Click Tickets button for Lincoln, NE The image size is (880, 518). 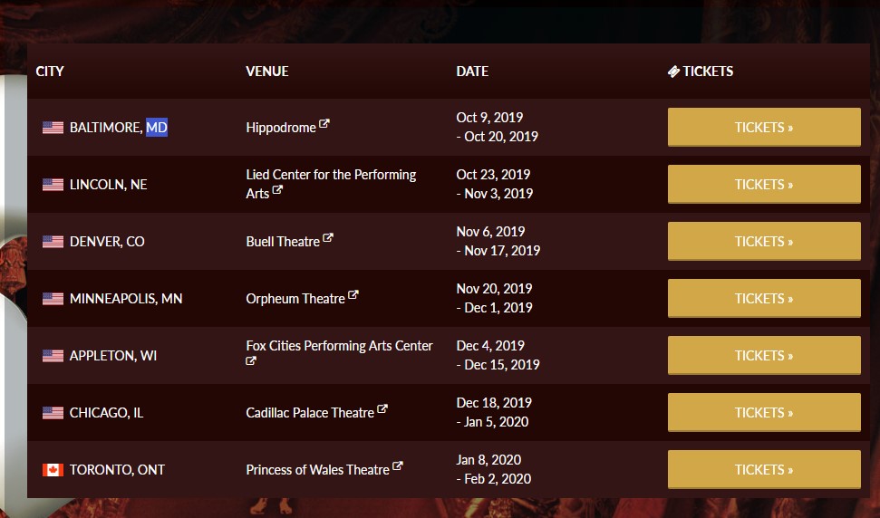coord(764,185)
